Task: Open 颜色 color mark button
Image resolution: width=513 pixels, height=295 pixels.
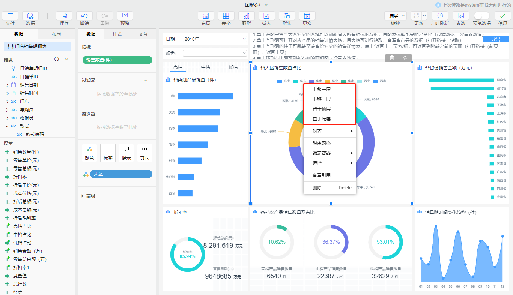Action: (x=89, y=153)
